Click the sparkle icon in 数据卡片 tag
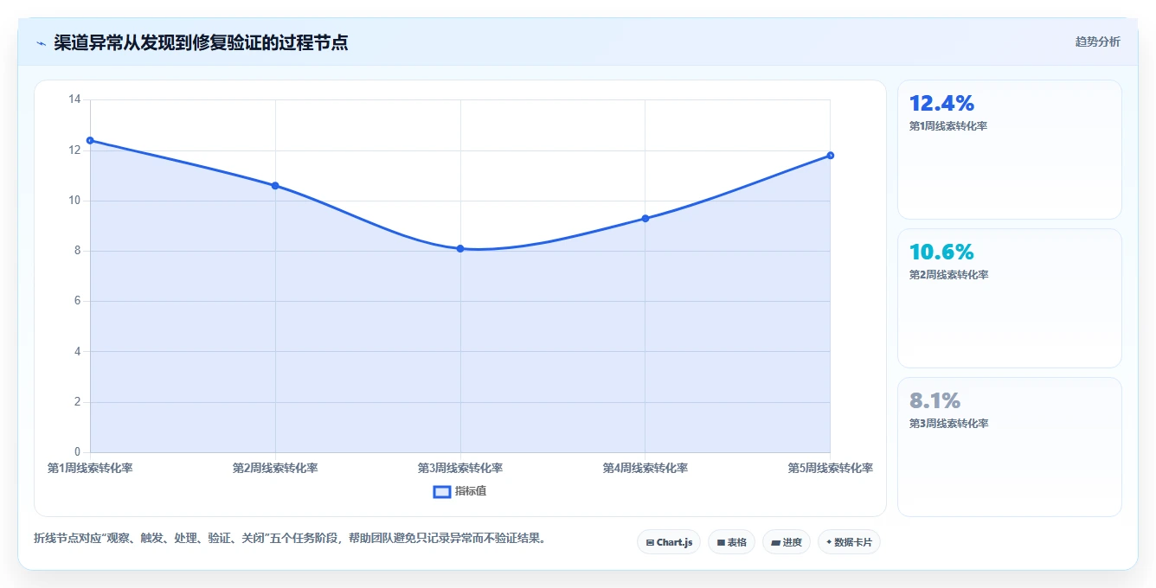 (829, 542)
